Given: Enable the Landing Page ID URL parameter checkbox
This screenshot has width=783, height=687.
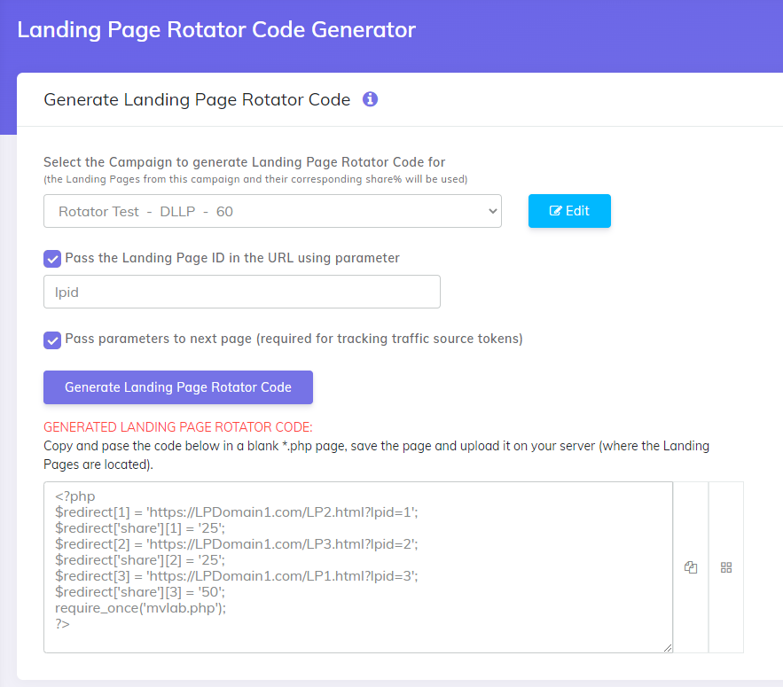Looking at the screenshot, I should 51,257.
